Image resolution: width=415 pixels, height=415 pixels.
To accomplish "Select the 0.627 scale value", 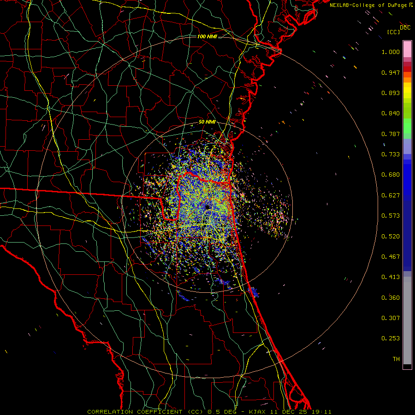I will (x=391, y=196).
